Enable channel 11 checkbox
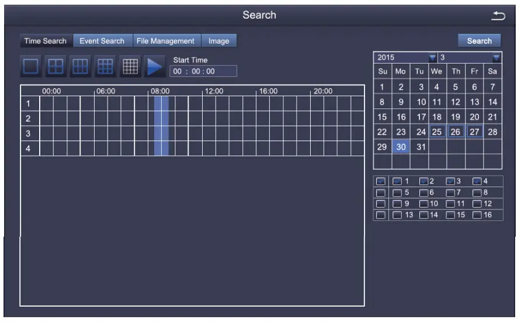Viewport: 521px width, 323px height. [450, 203]
